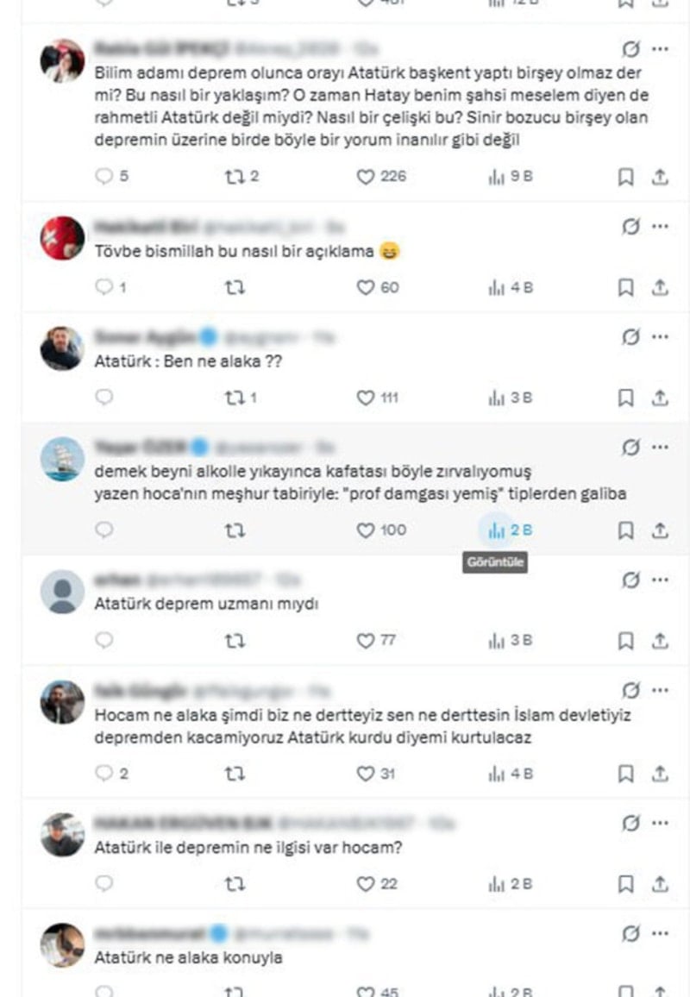Screen dimensions: 690x997
Task: Open 'Atatürk ile depremin ne ilgisi var hocam?' tweet
Action: pos(248,848)
